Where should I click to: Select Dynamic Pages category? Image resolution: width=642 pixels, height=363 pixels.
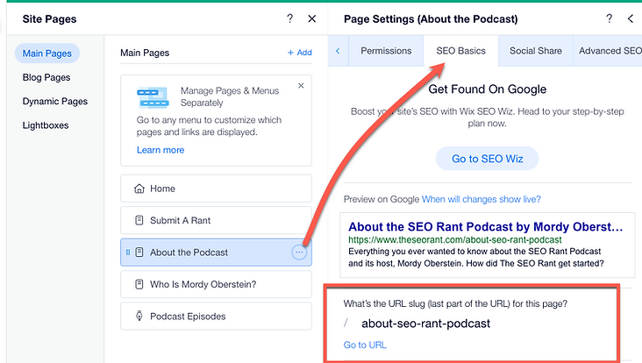point(55,102)
